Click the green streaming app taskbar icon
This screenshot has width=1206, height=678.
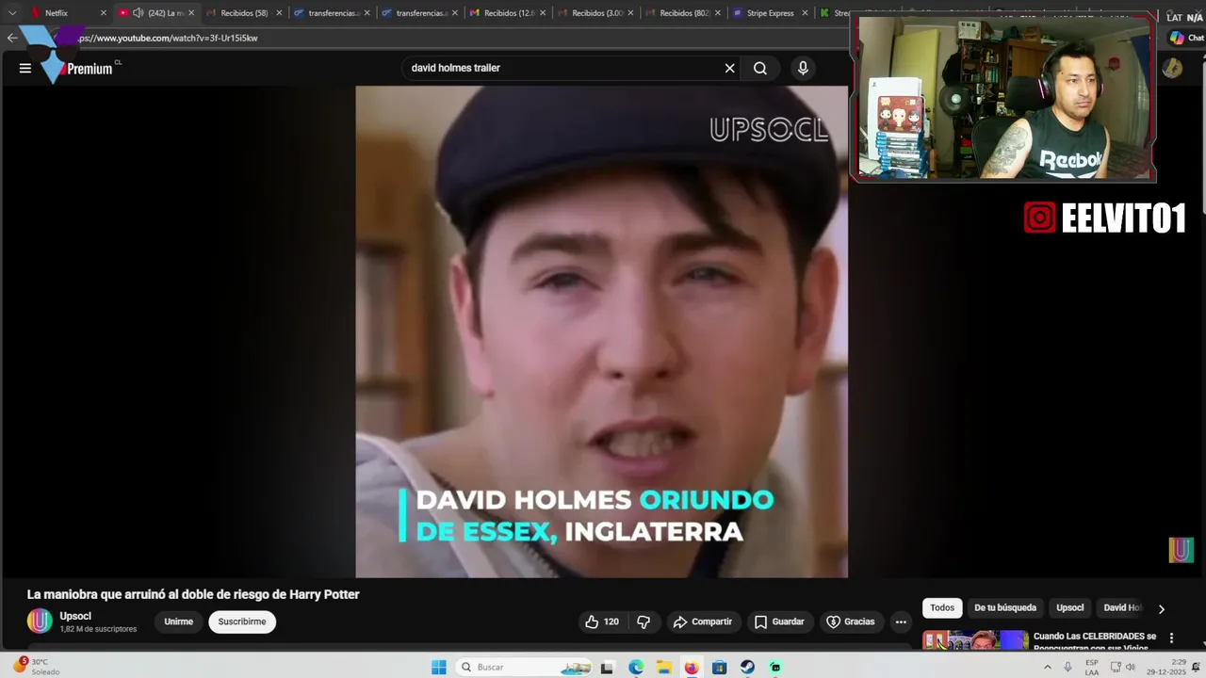[775, 667]
